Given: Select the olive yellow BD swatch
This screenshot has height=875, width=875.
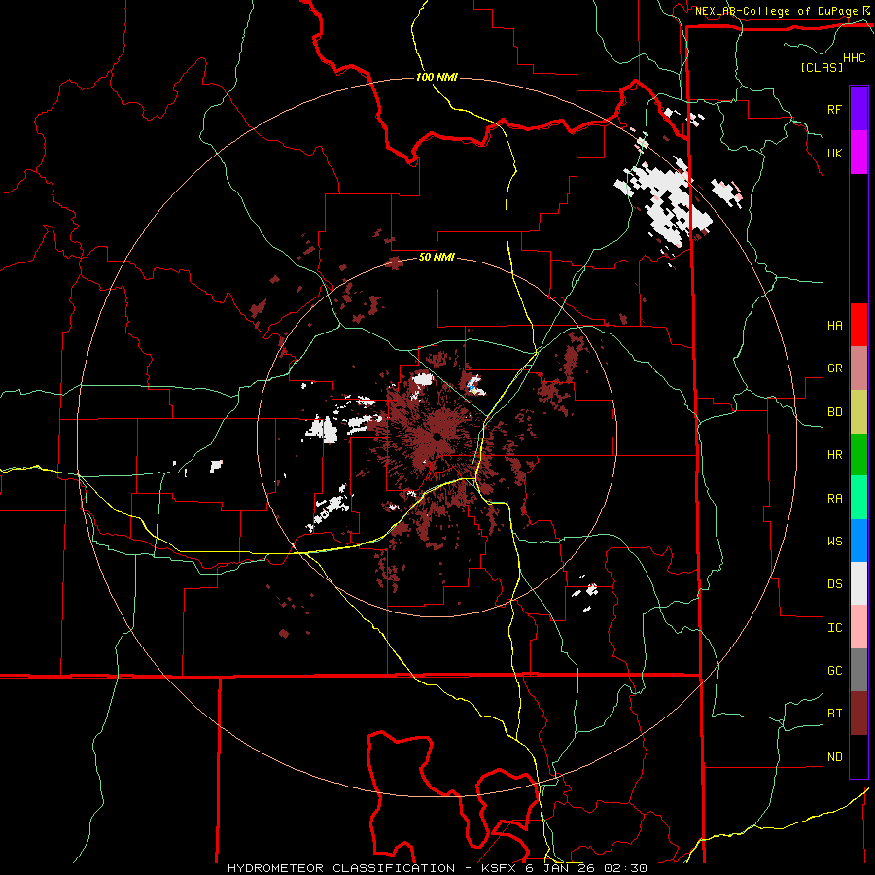Looking at the screenshot, I should click(858, 412).
